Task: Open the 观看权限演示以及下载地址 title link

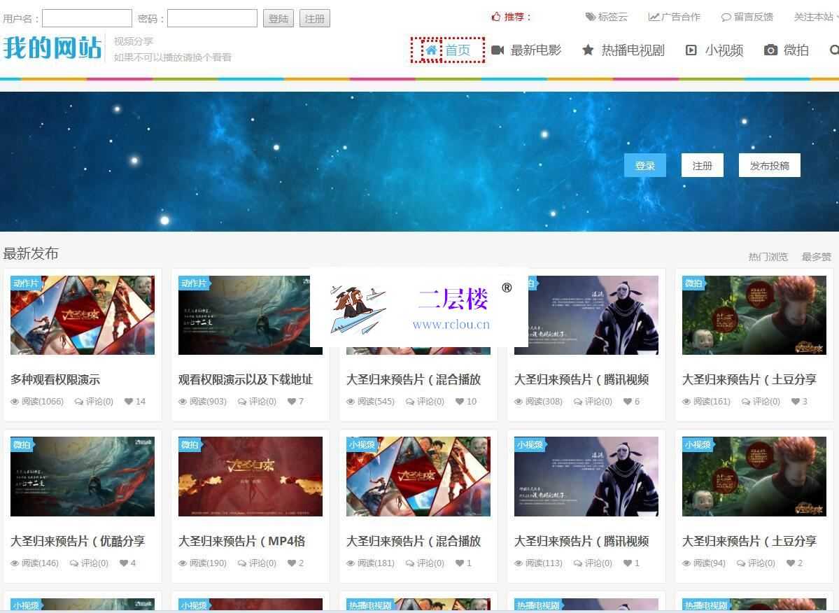Action: [246, 380]
